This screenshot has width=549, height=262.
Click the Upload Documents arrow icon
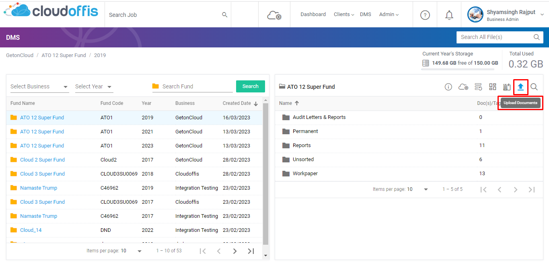(x=520, y=86)
